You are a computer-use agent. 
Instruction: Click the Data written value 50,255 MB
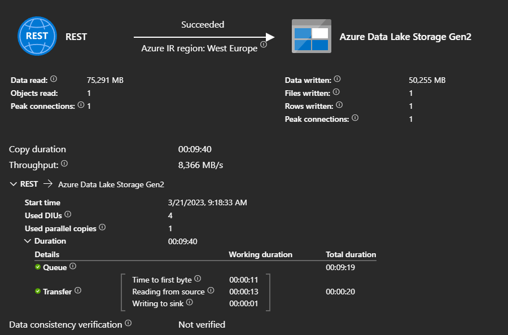[x=427, y=80]
